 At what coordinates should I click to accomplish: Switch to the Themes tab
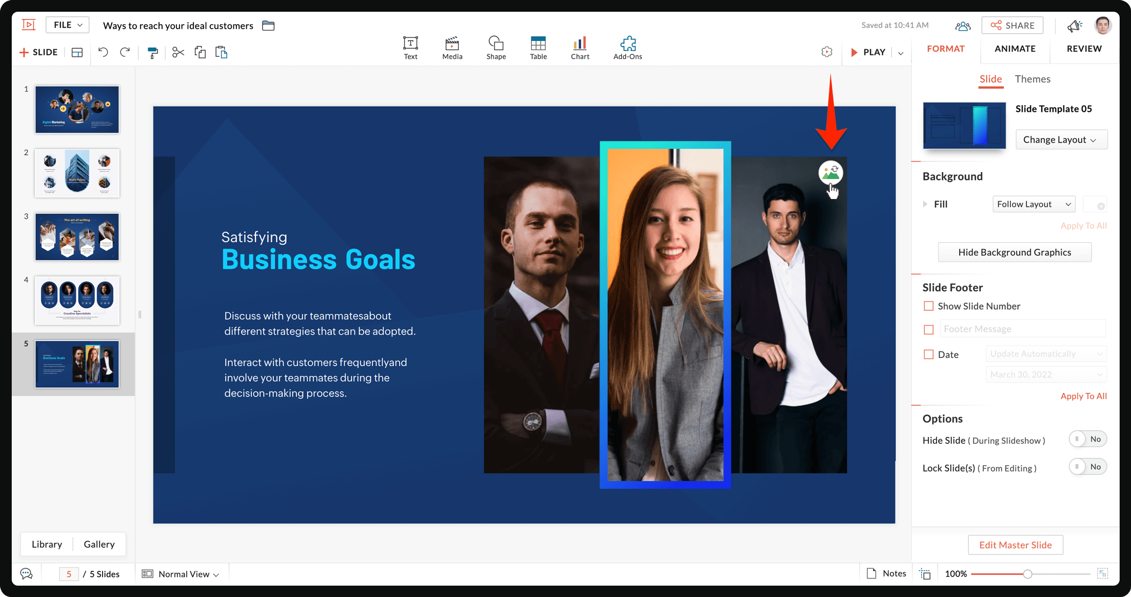1032,79
